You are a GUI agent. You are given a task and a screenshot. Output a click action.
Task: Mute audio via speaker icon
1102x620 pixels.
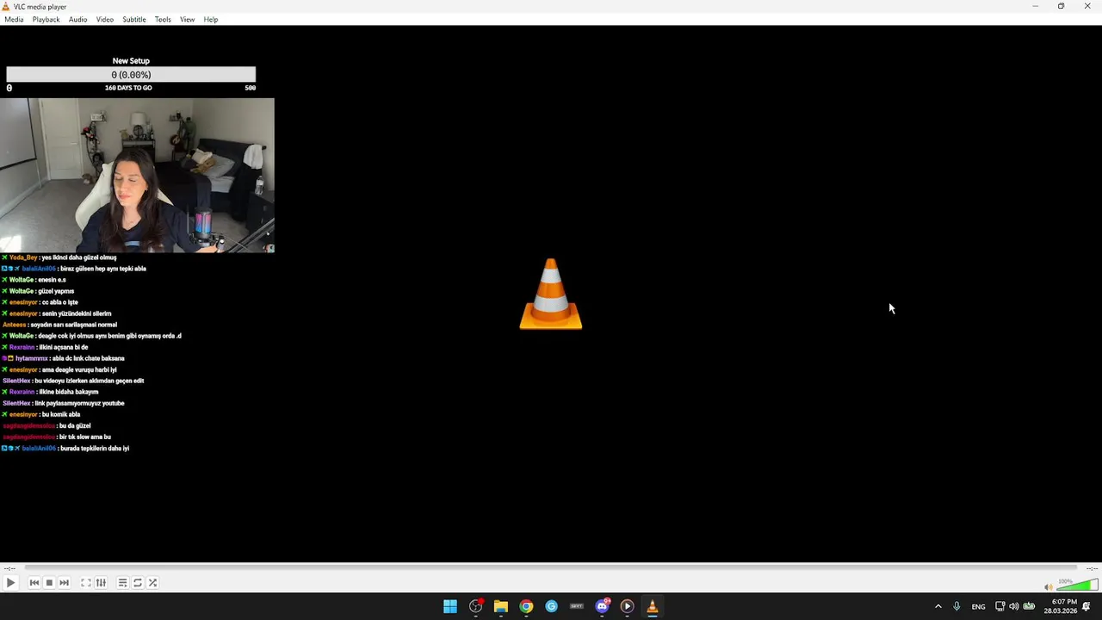1049,586
